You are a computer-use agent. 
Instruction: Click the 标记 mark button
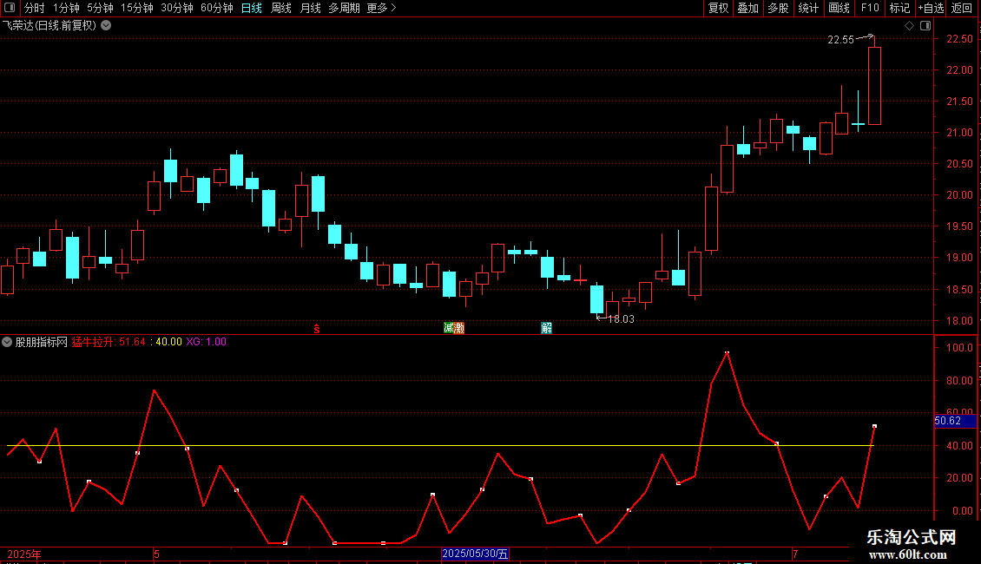coord(899,8)
